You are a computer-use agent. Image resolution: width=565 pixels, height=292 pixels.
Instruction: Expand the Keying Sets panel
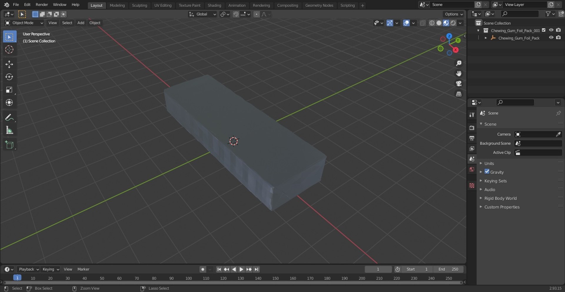point(495,181)
